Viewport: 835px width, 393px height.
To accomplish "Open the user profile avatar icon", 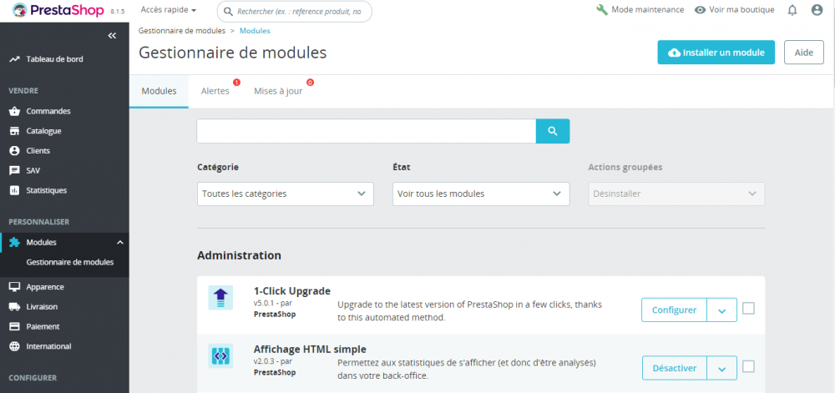I will coord(817,9).
